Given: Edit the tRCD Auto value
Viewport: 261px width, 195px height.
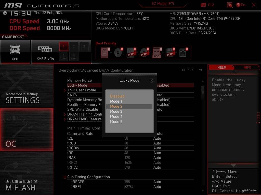Looking at the screenshot, I should [x=157, y=143].
